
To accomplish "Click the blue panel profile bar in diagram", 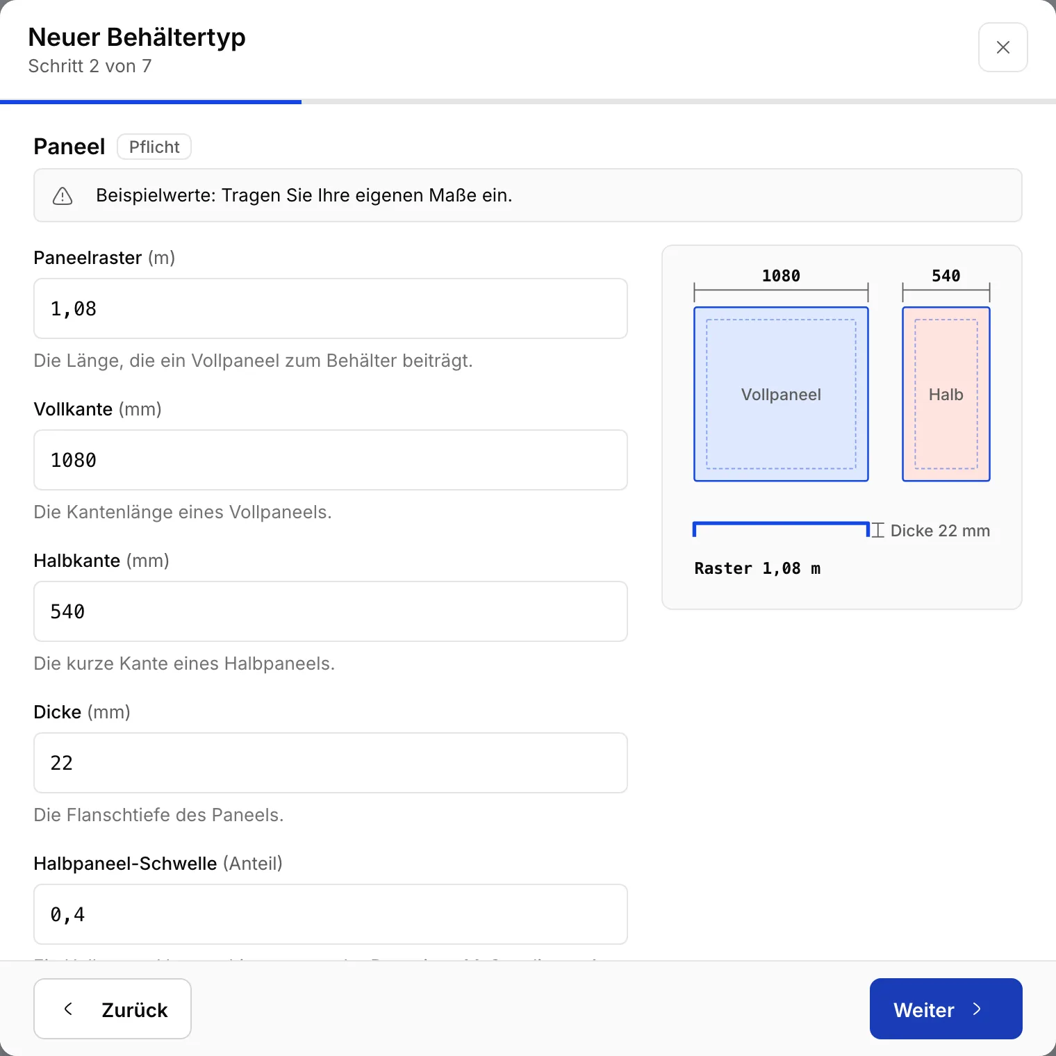I will (x=781, y=529).
